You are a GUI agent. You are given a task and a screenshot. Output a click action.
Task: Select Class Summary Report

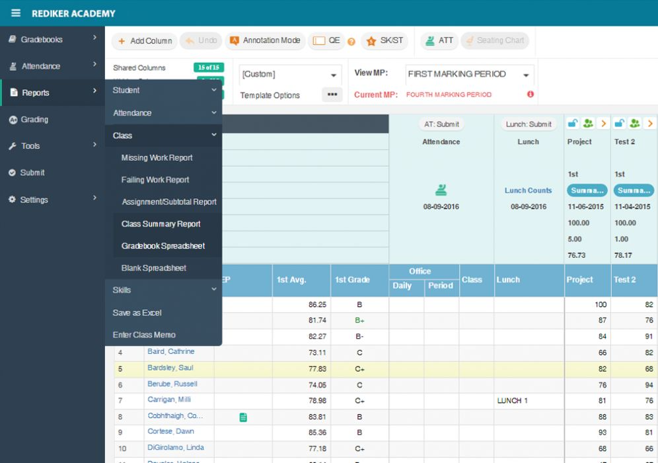(161, 224)
